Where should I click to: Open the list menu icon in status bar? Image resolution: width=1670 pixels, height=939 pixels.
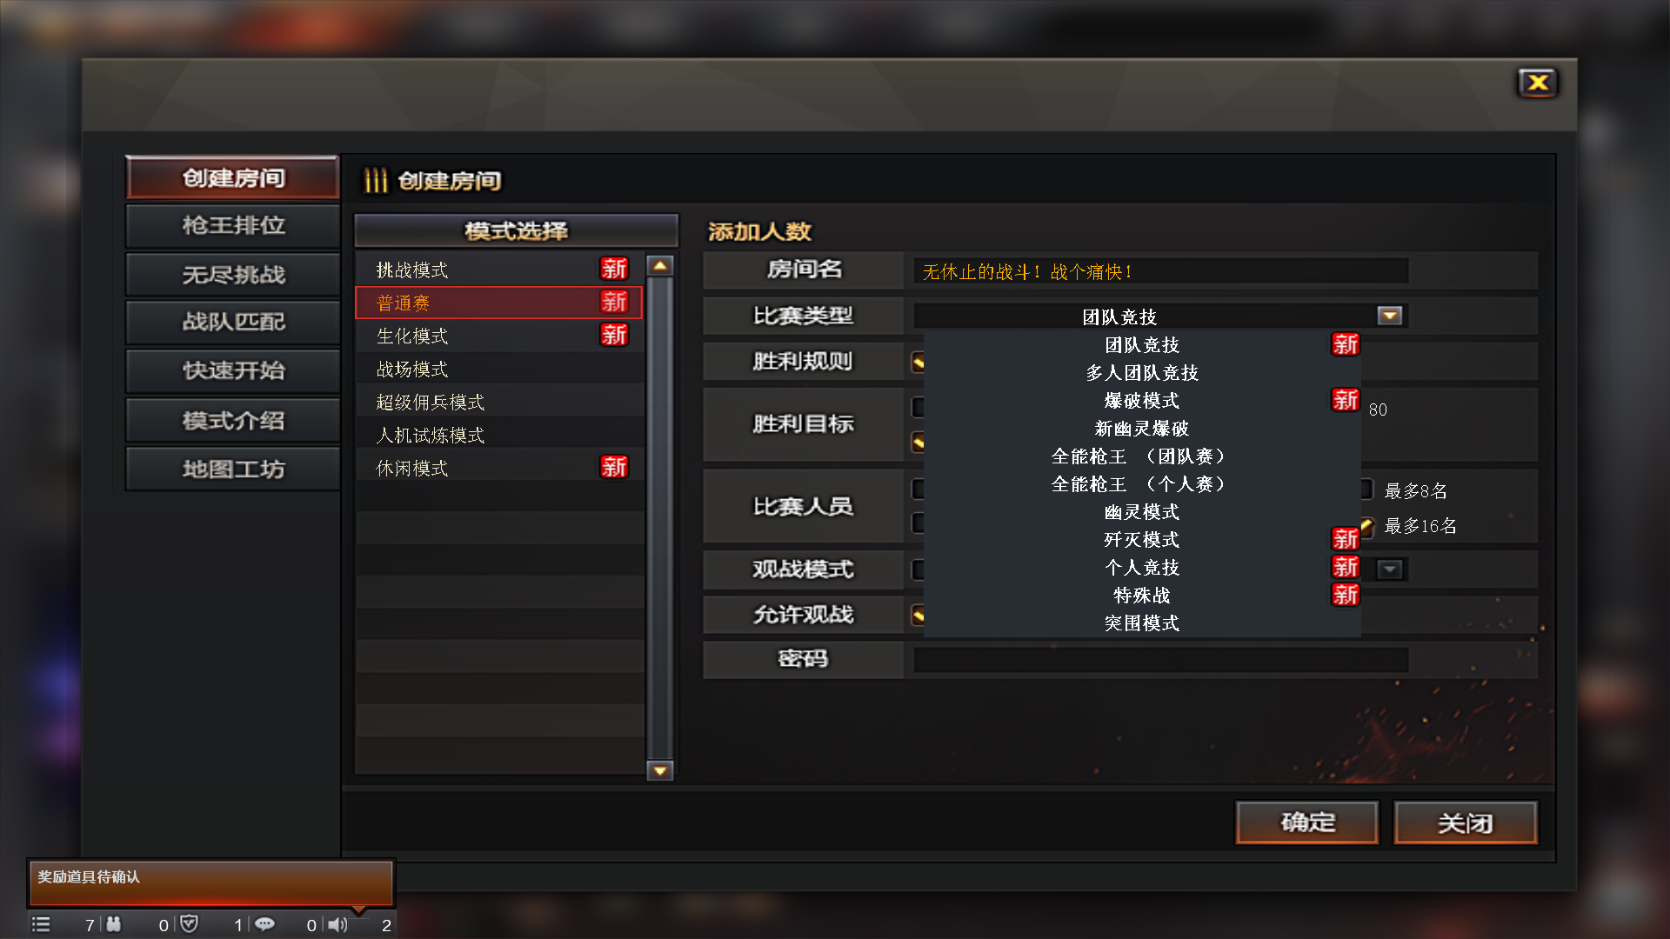click(41, 924)
